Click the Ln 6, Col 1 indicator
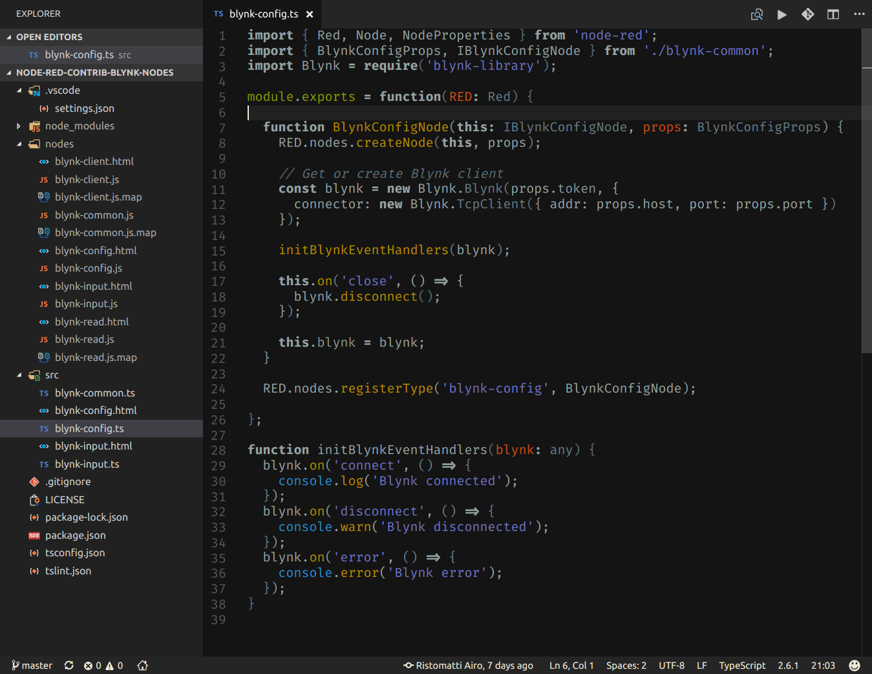This screenshot has width=872, height=674. point(571,666)
